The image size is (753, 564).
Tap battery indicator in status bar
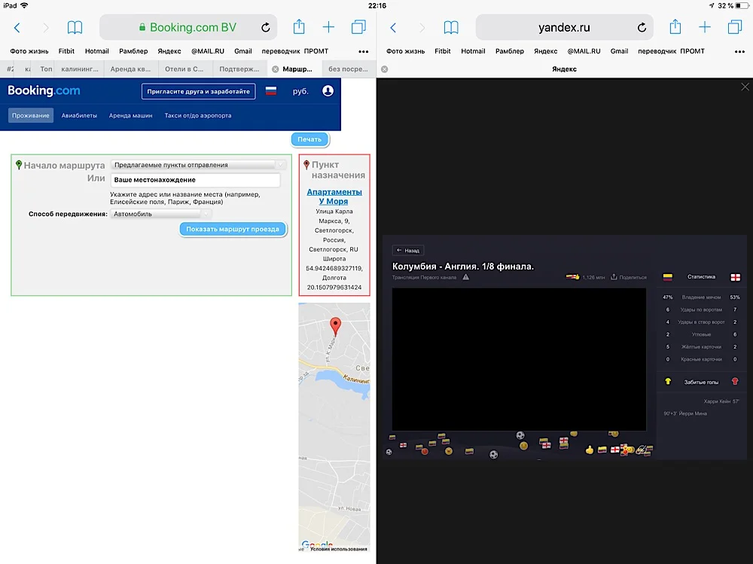(742, 6)
